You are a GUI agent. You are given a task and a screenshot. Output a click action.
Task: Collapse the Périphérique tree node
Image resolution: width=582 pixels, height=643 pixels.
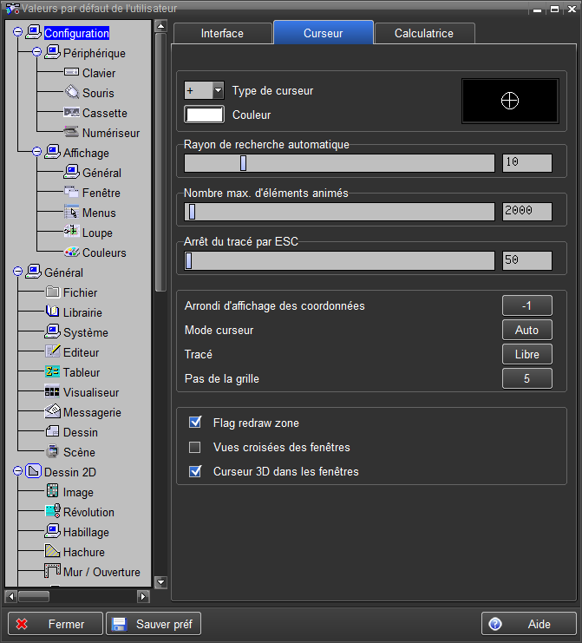click(36, 53)
